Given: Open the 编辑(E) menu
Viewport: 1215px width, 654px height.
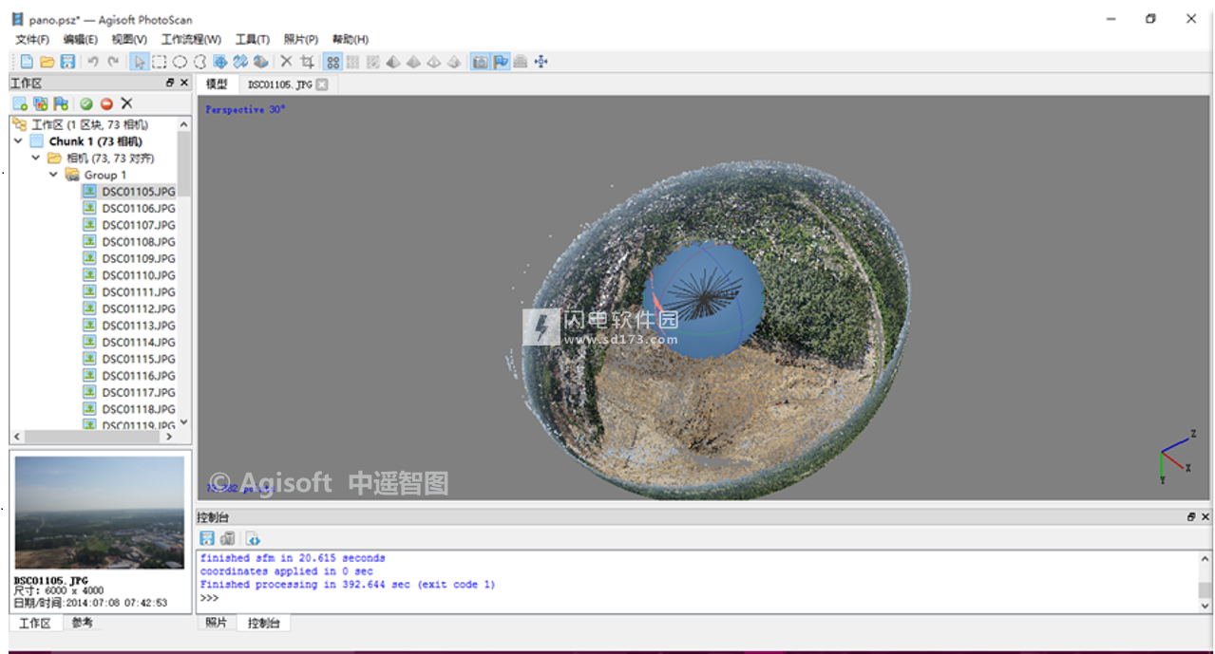Looking at the screenshot, I should (x=81, y=39).
